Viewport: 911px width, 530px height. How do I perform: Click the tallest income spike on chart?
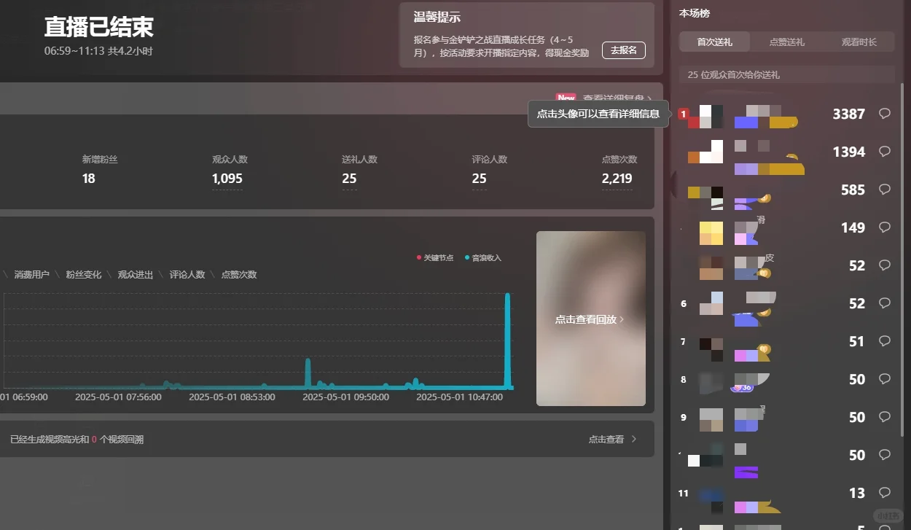(508, 340)
